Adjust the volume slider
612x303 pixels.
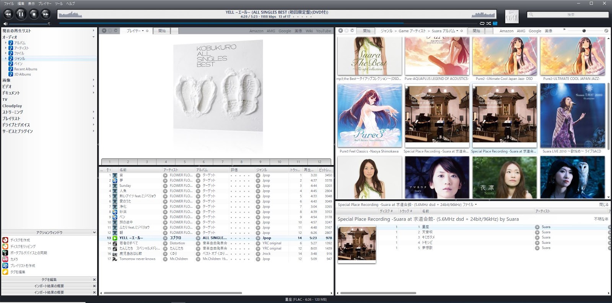click(30, 24)
